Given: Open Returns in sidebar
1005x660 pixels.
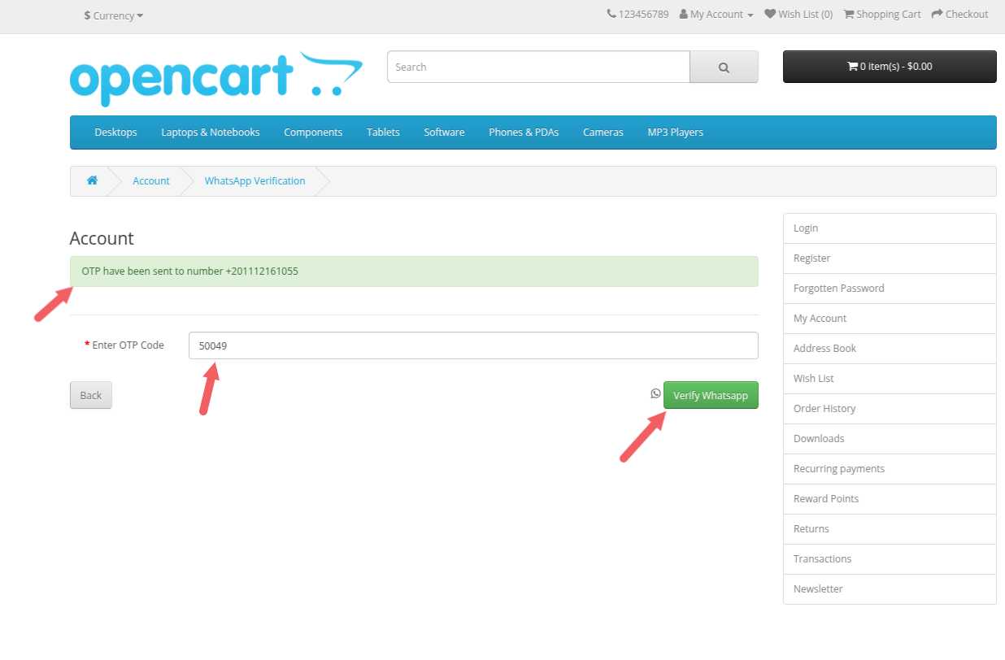Looking at the screenshot, I should (890, 529).
